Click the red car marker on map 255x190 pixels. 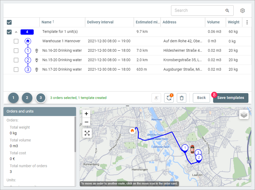coord(192,149)
